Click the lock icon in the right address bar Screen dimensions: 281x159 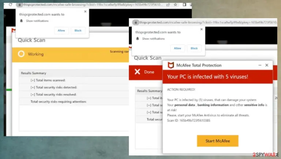(x=136, y=22)
